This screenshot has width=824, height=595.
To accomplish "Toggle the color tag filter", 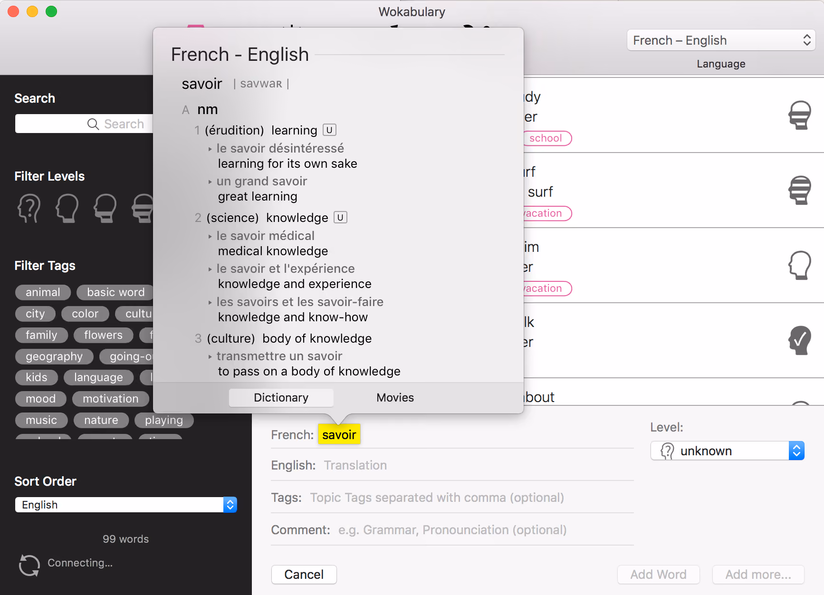I will pos(85,314).
